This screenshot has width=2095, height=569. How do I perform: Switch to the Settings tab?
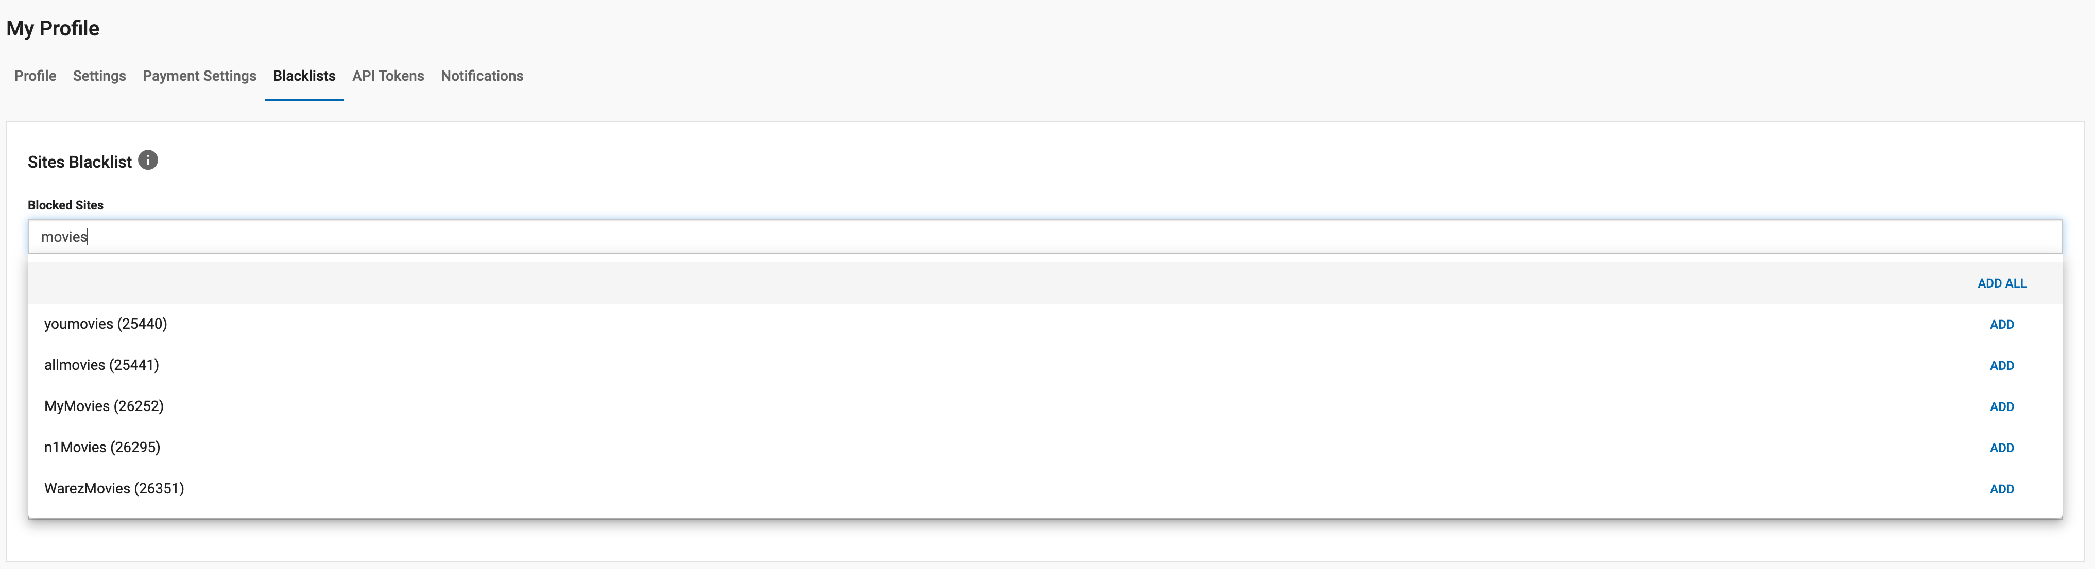click(x=99, y=76)
